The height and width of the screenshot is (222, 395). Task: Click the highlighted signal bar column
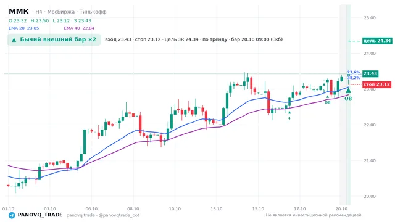tap(348, 104)
